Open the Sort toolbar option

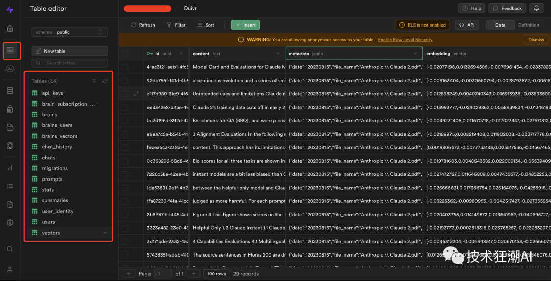pyautogui.click(x=206, y=25)
